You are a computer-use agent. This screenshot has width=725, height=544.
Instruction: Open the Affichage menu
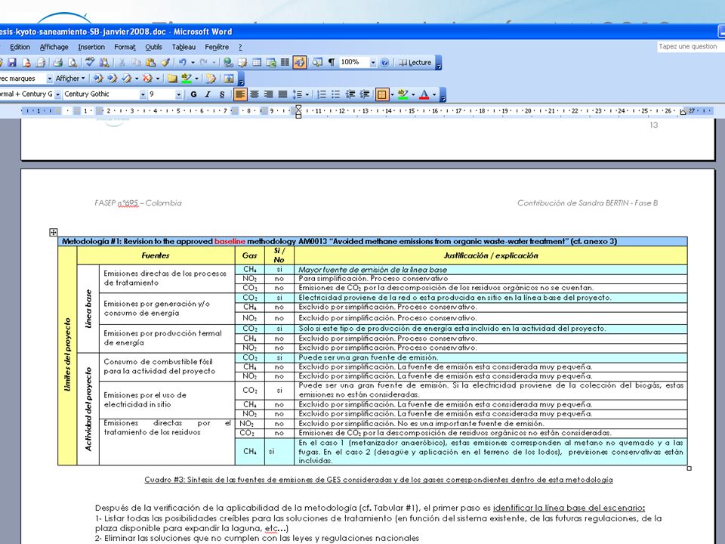pyautogui.click(x=54, y=47)
